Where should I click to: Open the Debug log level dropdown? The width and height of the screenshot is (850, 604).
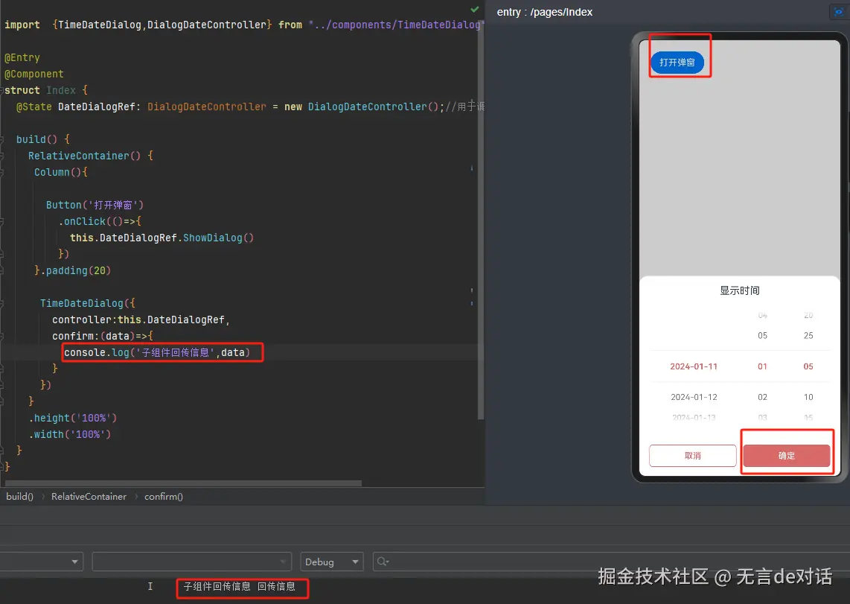pos(332,562)
